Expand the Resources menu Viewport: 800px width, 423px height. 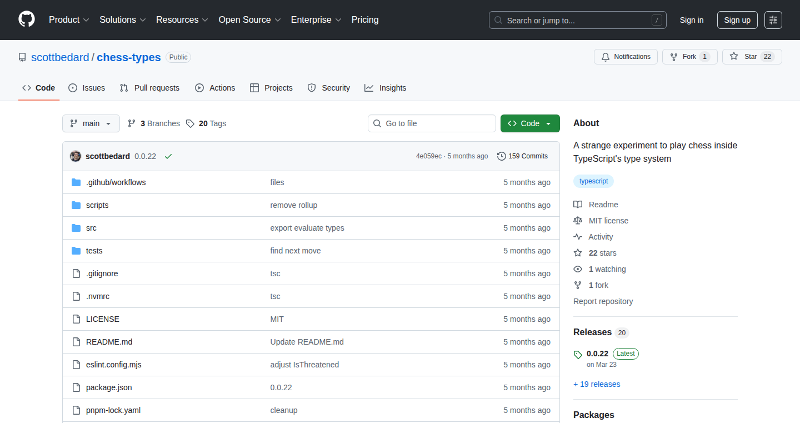(x=182, y=20)
